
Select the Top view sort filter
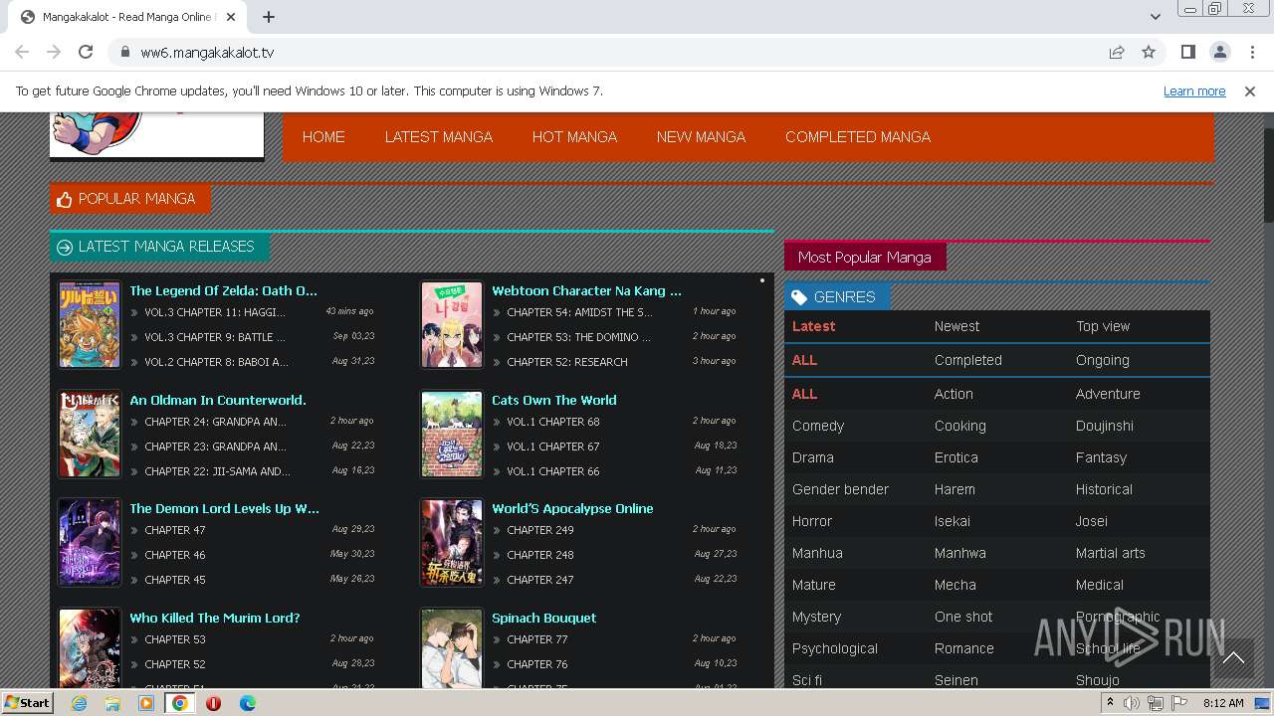1103,326
